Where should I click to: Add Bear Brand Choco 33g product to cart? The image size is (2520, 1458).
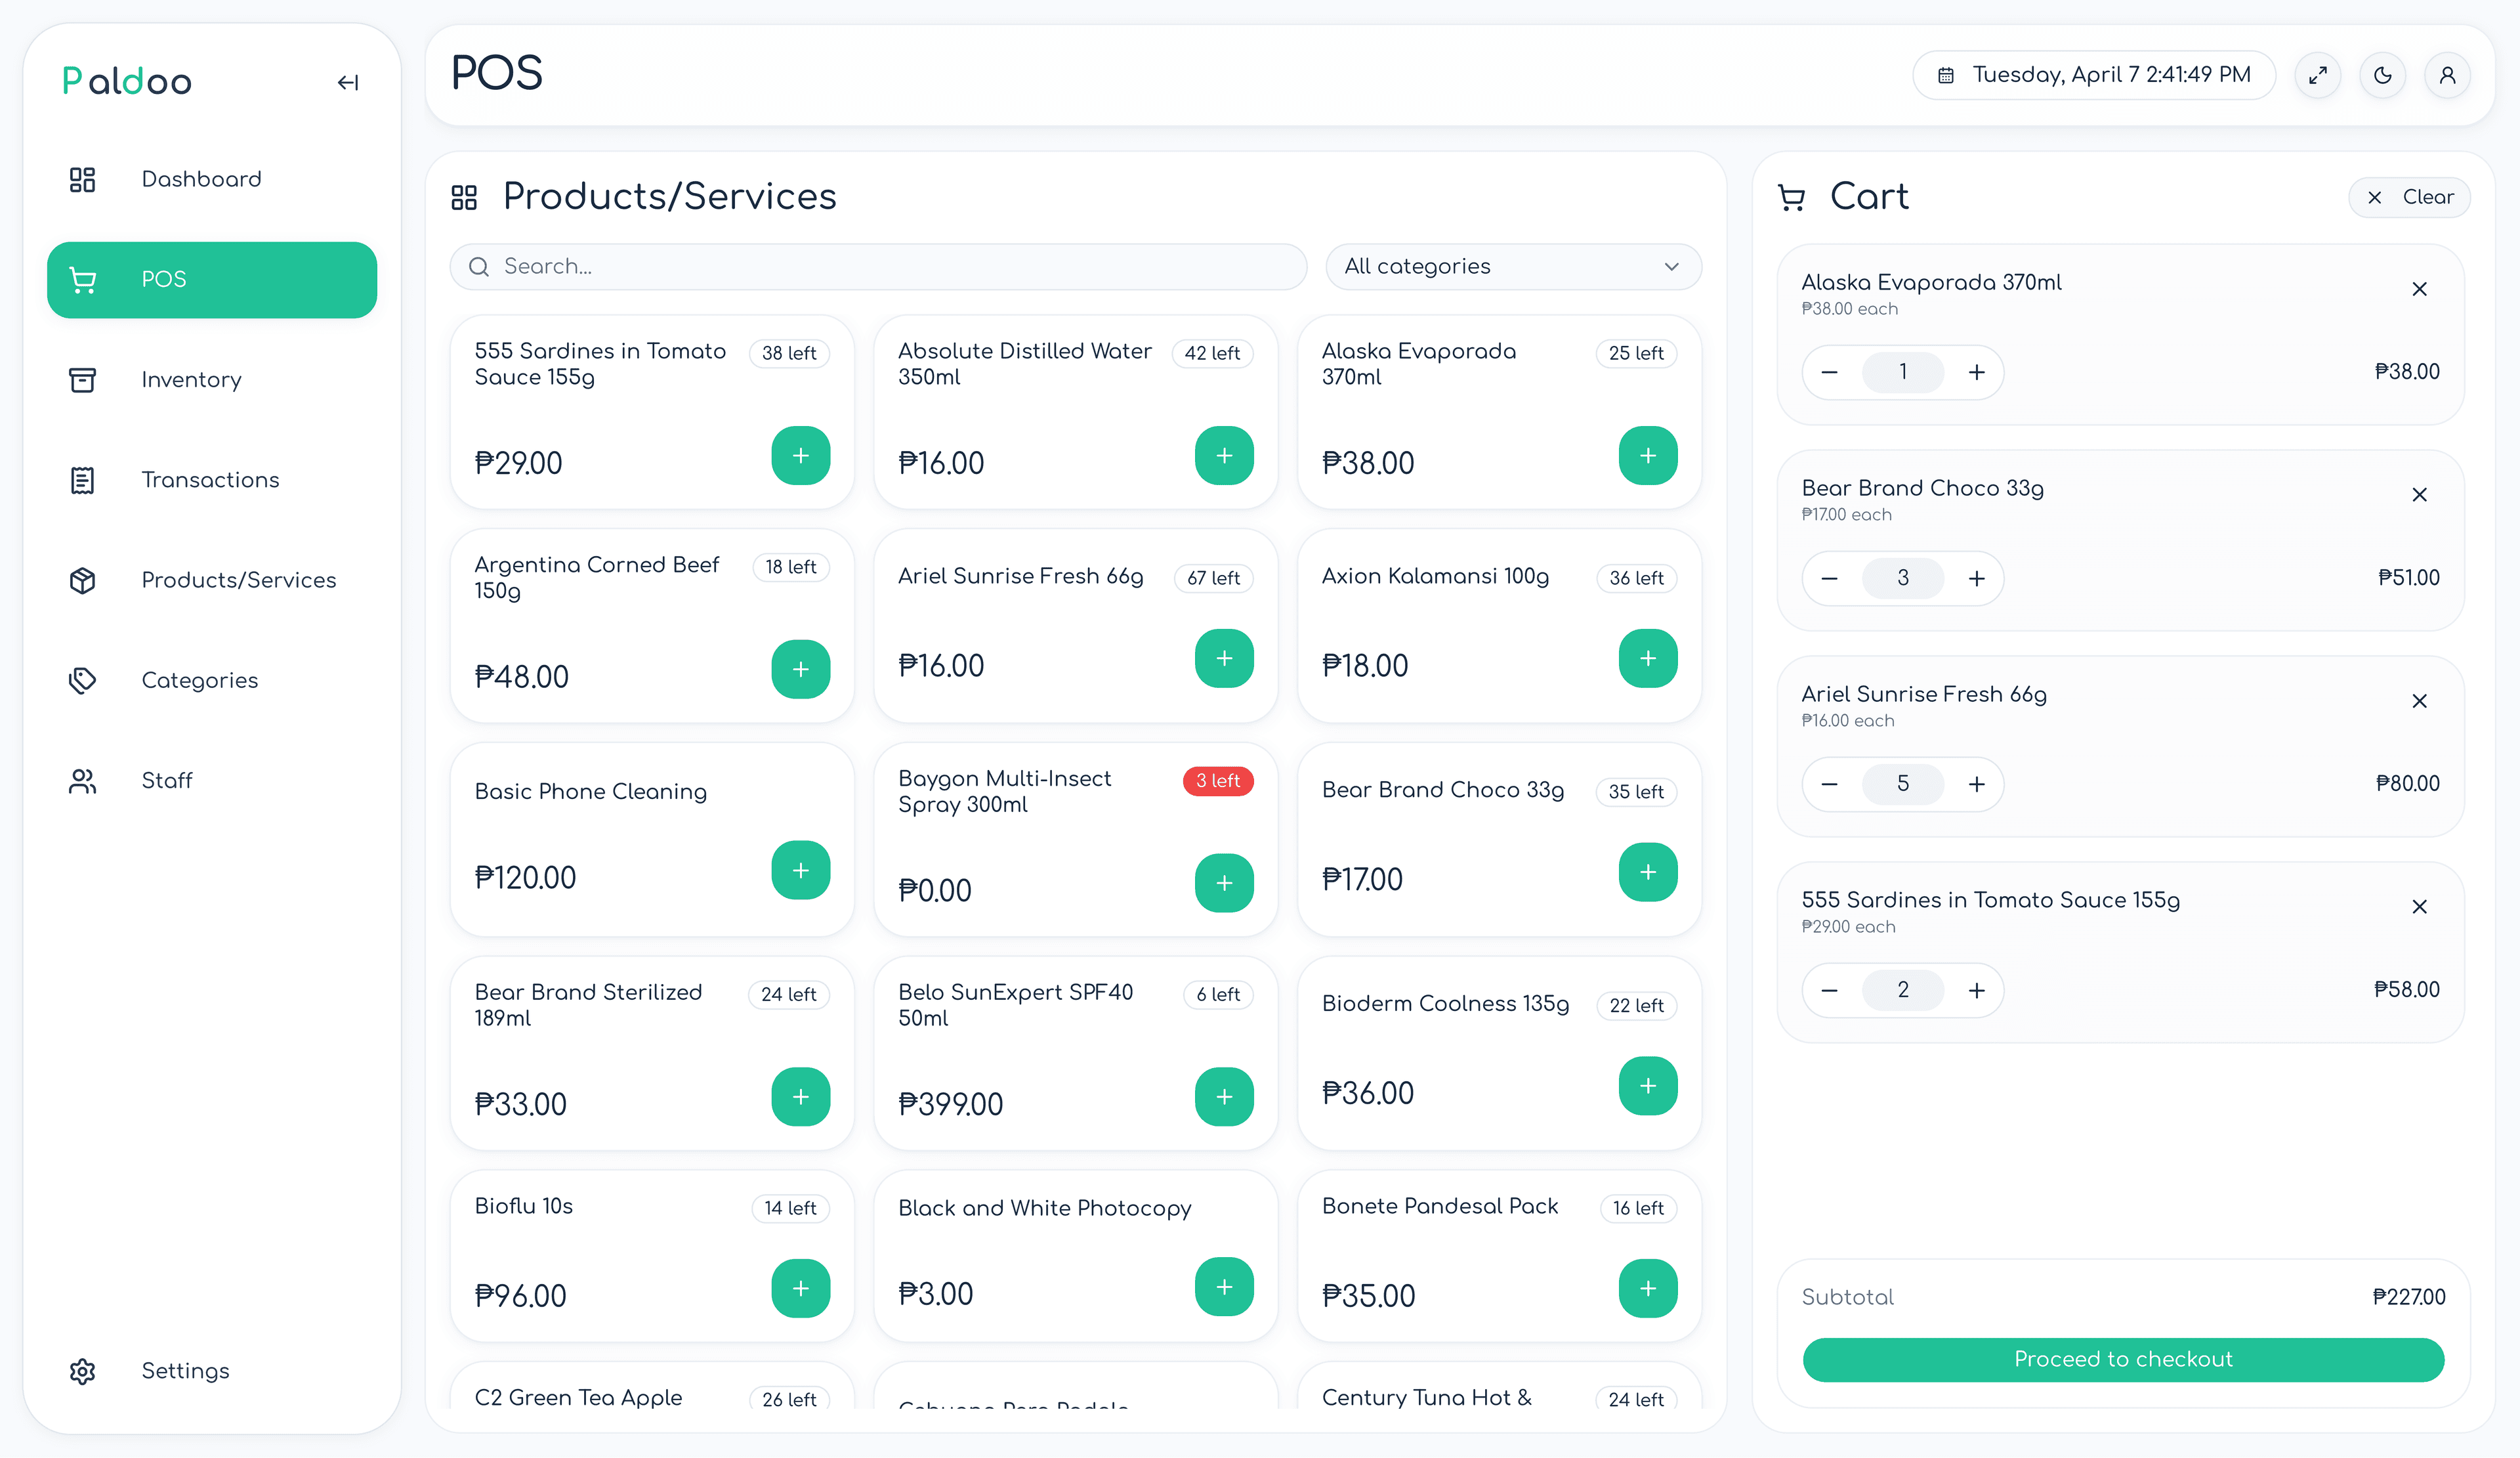tap(1647, 872)
